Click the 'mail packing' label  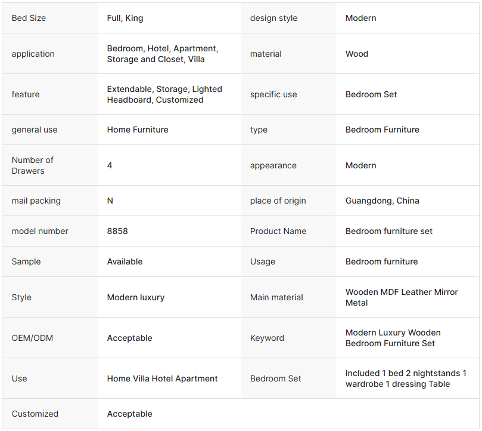click(x=36, y=201)
